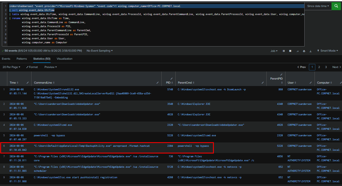Image resolution: width=342 pixels, height=186 pixels.
Task: Stop the search job
Action: click(x=290, y=51)
